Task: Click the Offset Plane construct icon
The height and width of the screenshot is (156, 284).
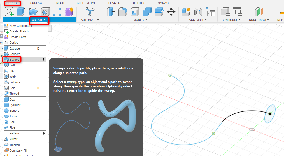Action: (259, 12)
